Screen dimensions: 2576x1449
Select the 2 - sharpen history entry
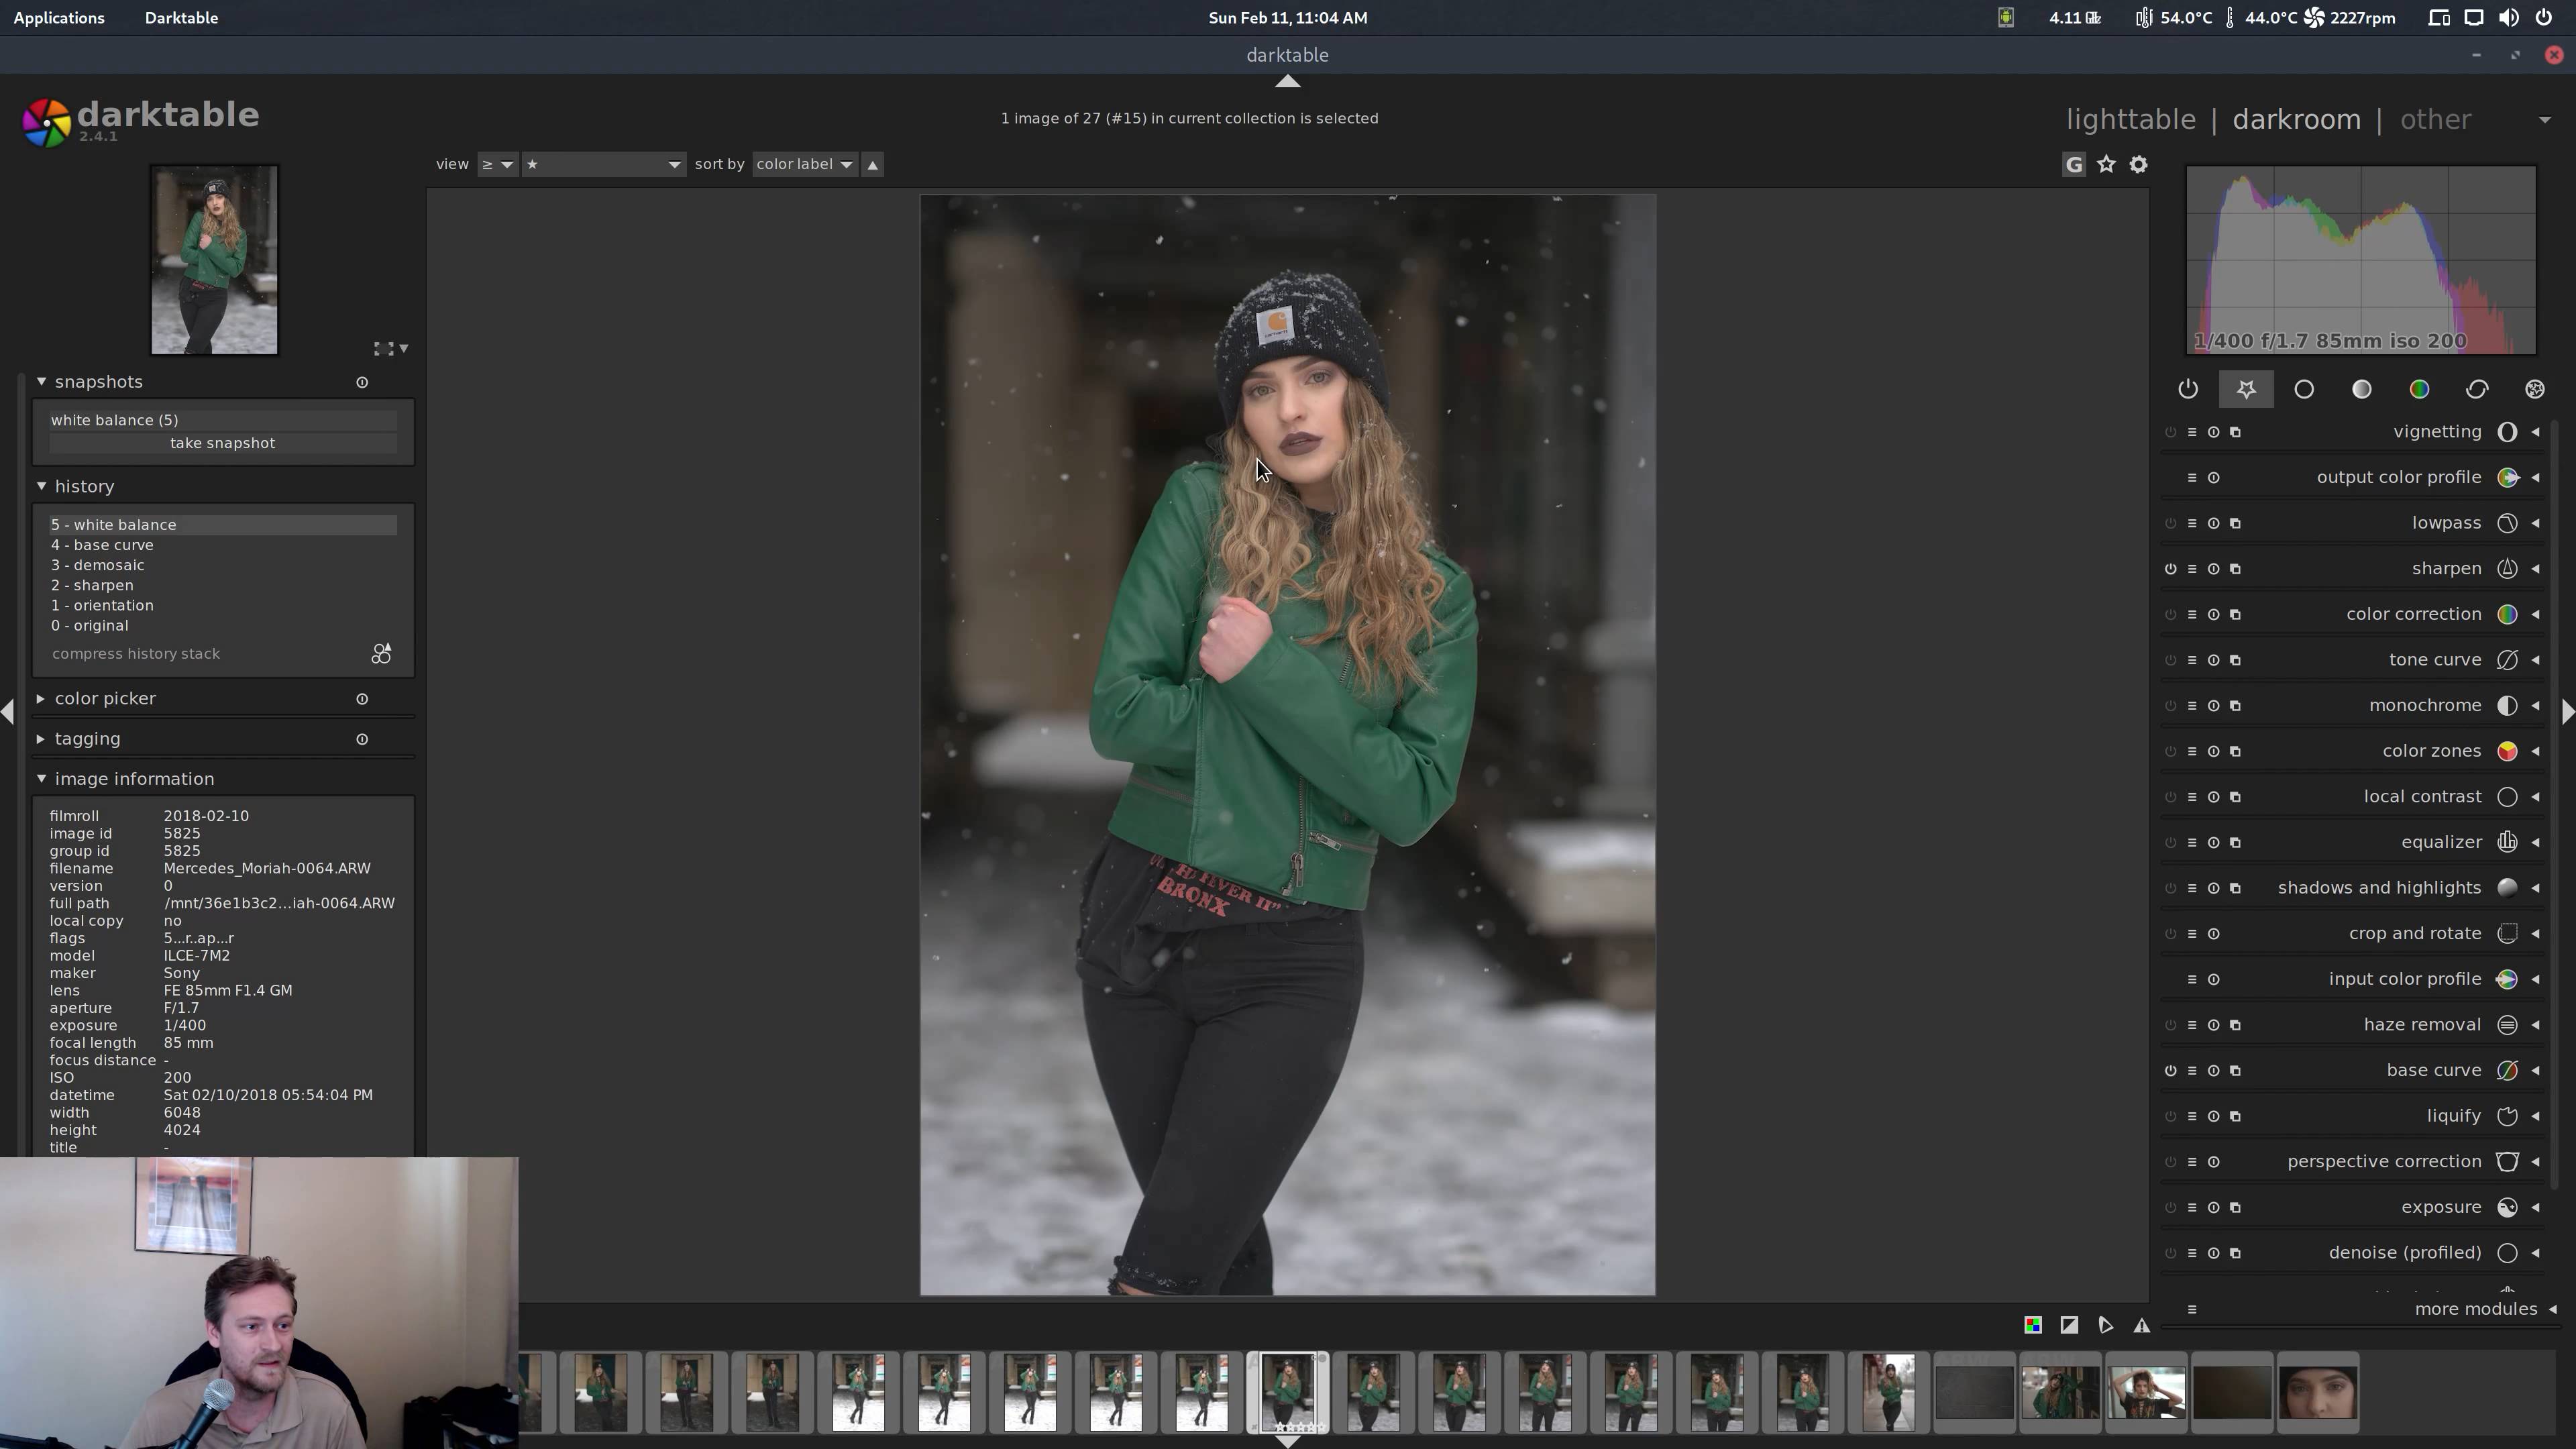(x=92, y=585)
